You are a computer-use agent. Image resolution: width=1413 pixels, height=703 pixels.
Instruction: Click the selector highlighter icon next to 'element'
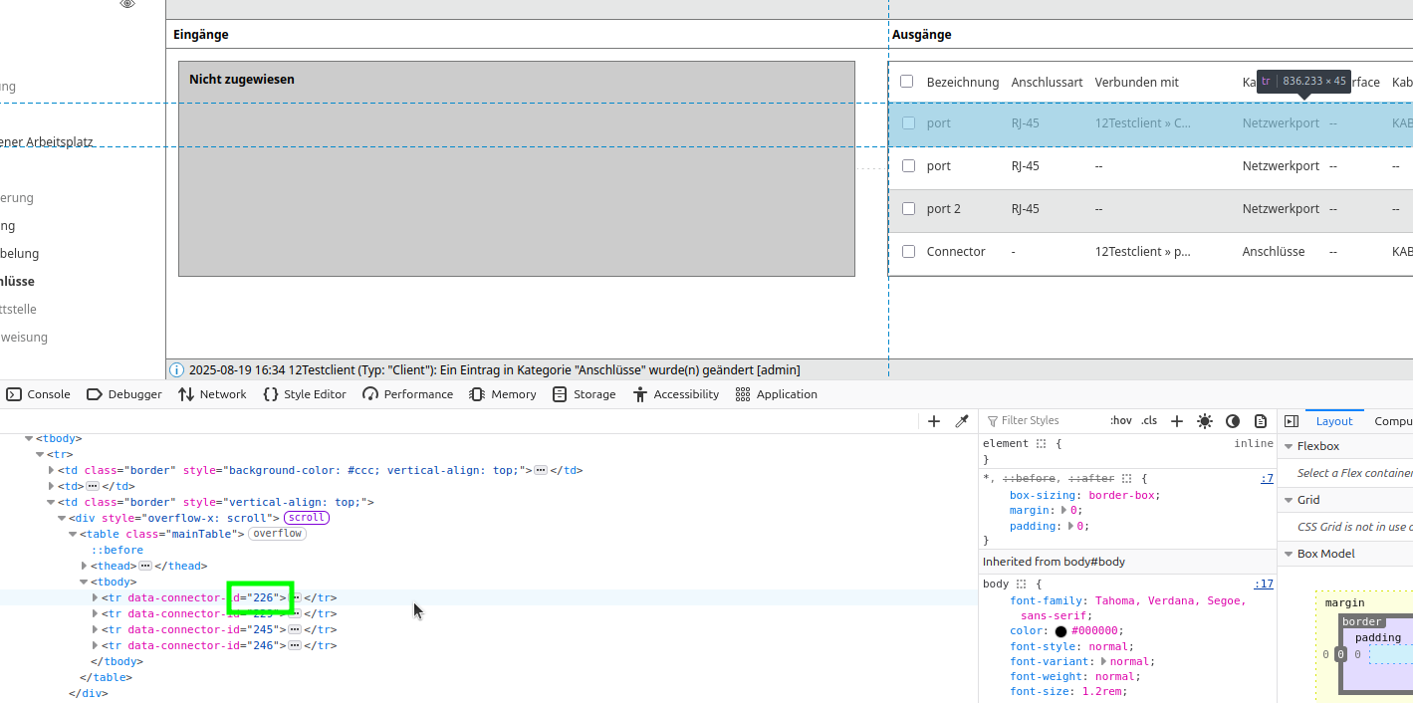click(1042, 444)
